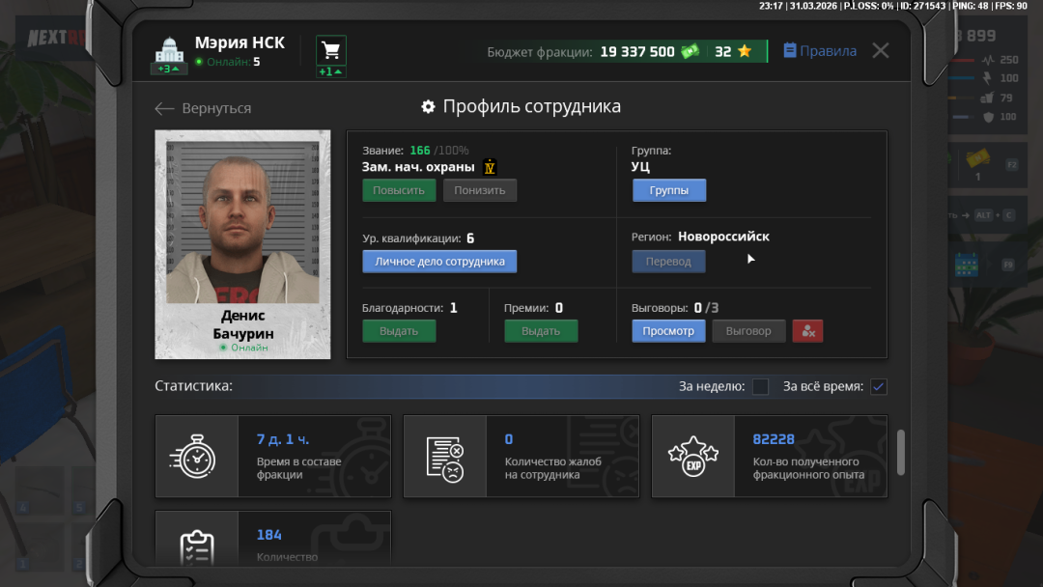Image resolution: width=1043 pixels, height=587 pixels.
Task: Click the Мэрия НСК building icon
Action: [169, 49]
